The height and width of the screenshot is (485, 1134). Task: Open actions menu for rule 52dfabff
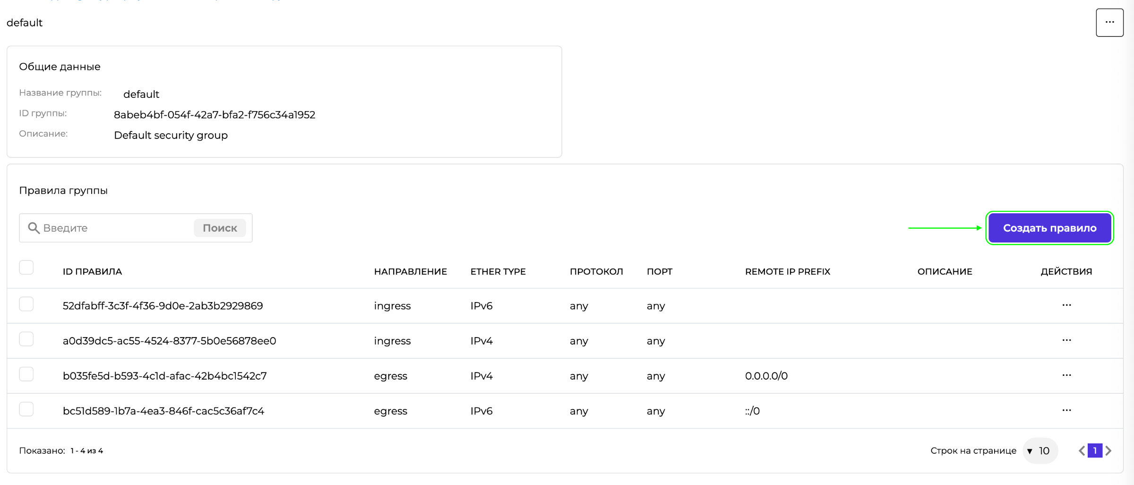coord(1066,305)
